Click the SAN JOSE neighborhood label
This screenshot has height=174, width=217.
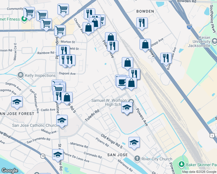pos(117,155)
